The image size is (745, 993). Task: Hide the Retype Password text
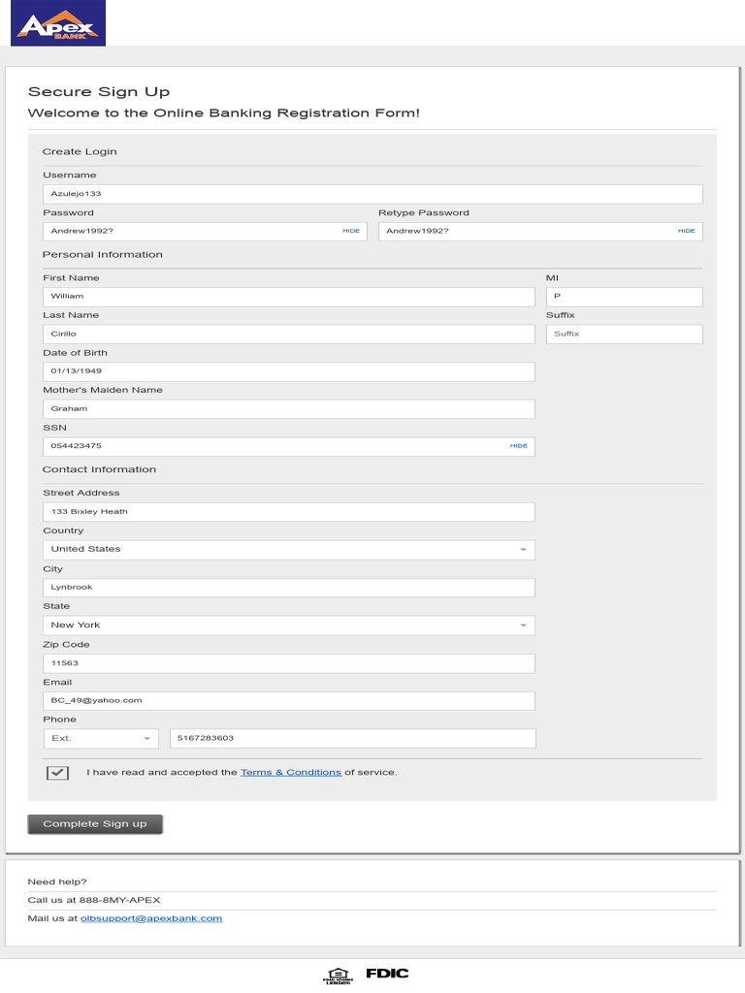pyautogui.click(x=686, y=231)
